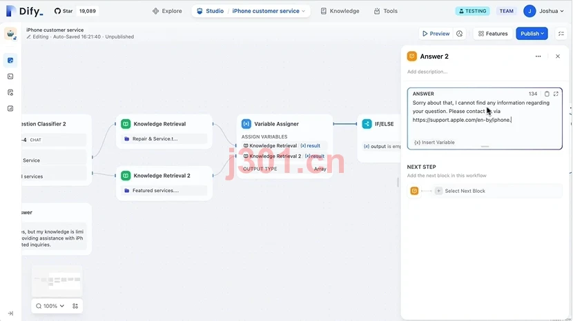This screenshot has height=321, width=573.
Task: Click the Publish dropdown button
Action: [532, 34]
